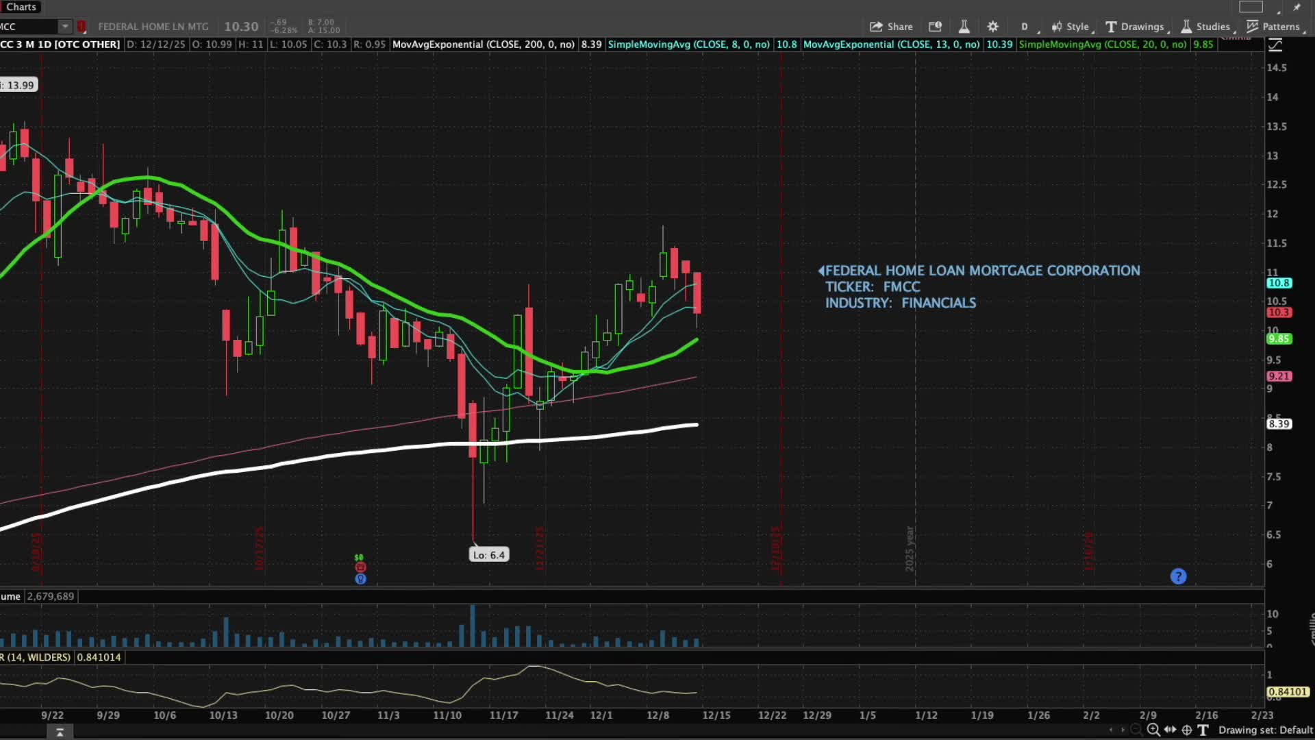1315x740 pixels.
Task: Toggle the chart scale curve icon
Action: click(x=1275, y=45)
